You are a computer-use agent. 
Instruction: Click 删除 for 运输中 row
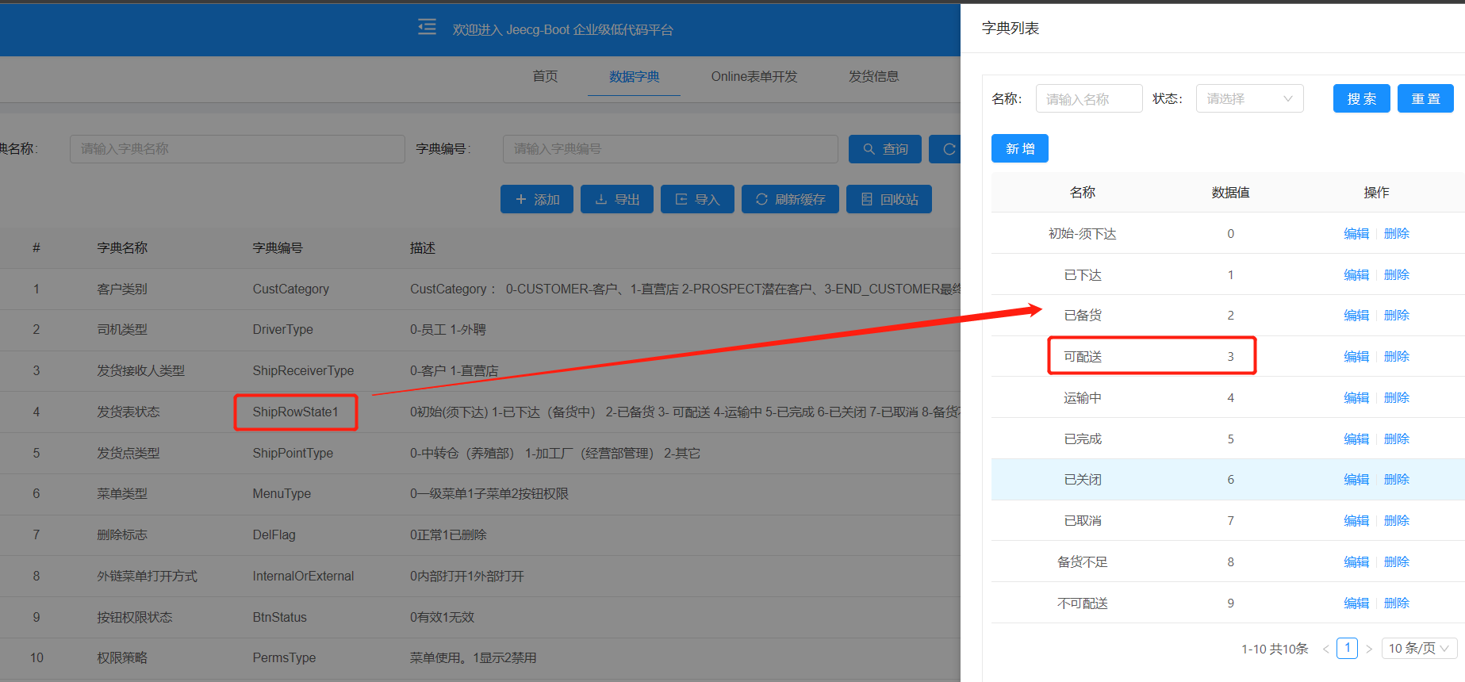click(x=1397, y=397)
